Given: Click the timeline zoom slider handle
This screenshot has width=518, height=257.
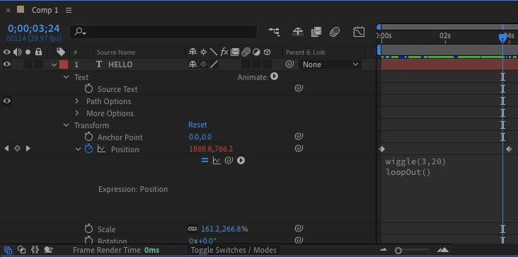Looking at the screenshot, I should pos(398,251).
